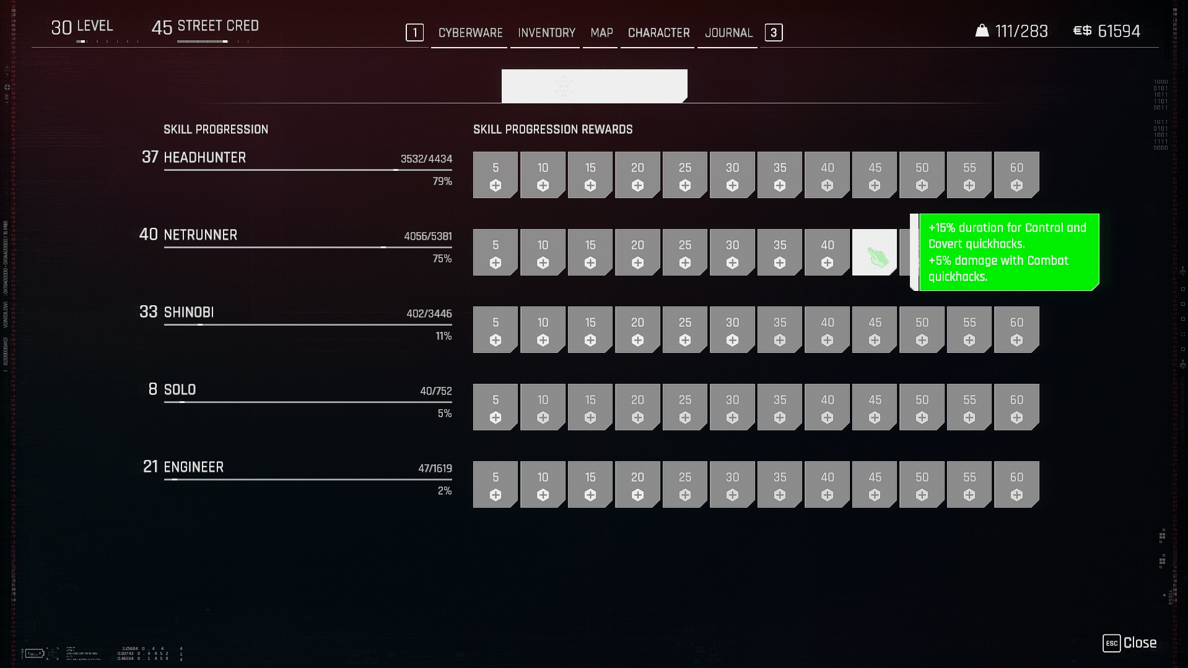Open the Map tab
Screen dimensions: 1188x668
coord(601,33)
